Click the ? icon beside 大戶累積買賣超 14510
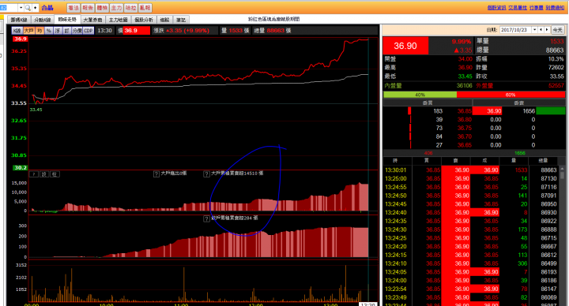Image resolution: width=569 pixels, height=306 pixels. coord(206,174)
